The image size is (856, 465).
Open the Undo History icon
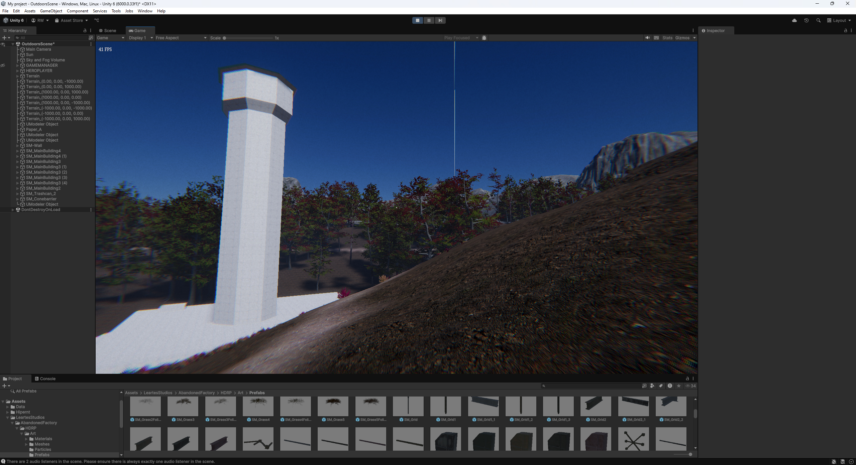point(806,20)
